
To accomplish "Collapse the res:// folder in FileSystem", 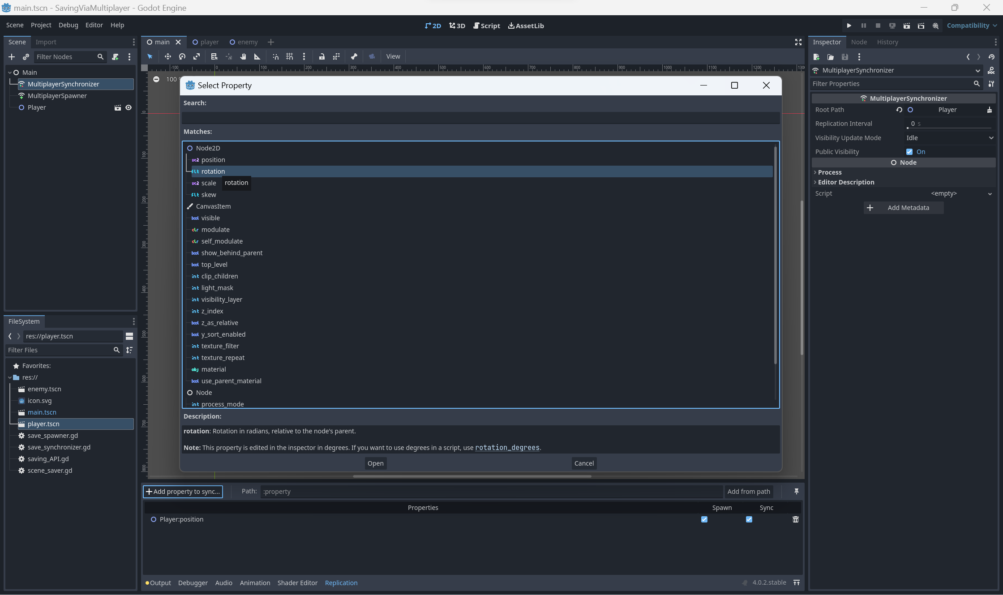I will [x=9, y=377].
